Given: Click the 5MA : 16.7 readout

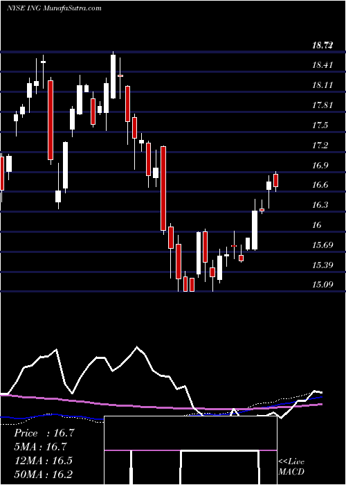Looking at the screenshot, I should click(x=41, y=447).
